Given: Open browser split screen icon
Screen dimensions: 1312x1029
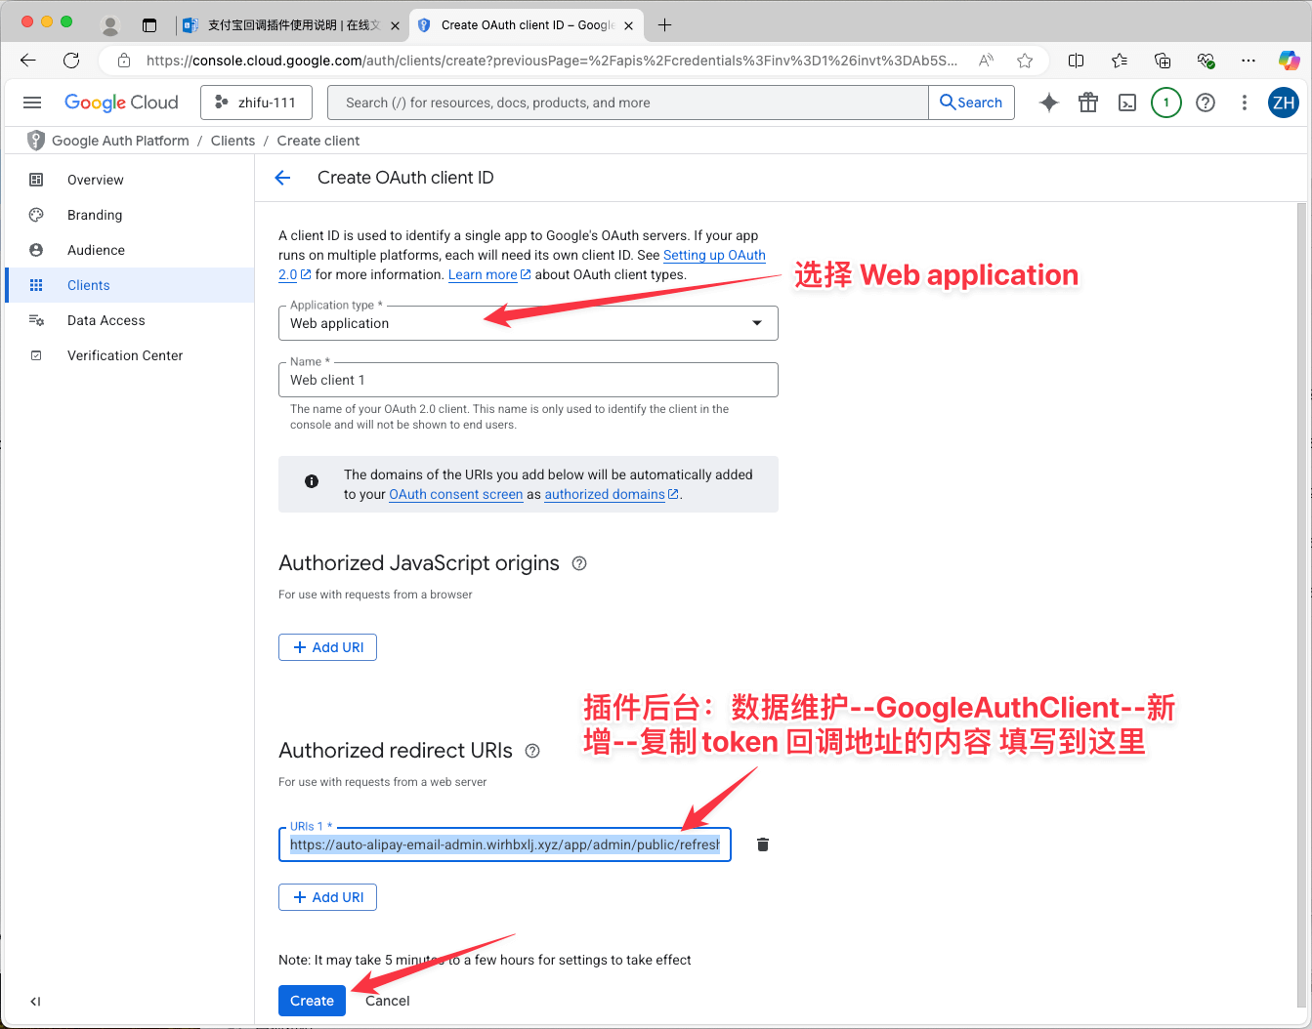Looking at the screenshot, I should [1077, 61].
